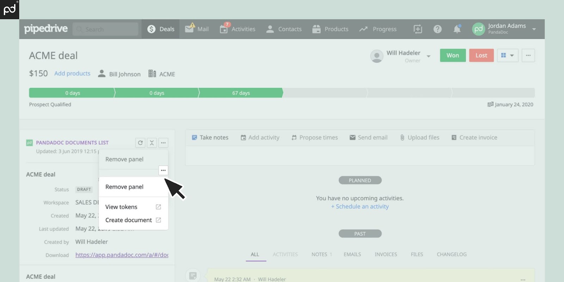
Task: Switch to the ACTIVITIES history tab
Action: click(285, 255)
